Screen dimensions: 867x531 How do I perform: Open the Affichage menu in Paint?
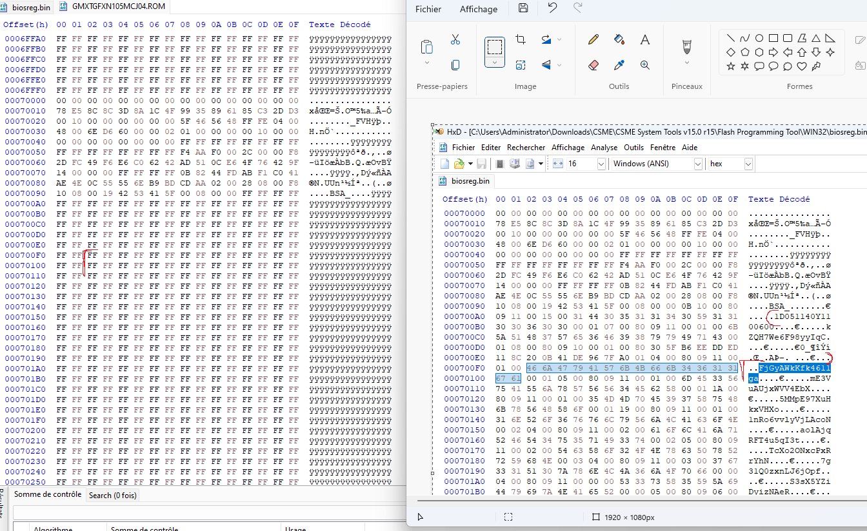tap(479, 9)
